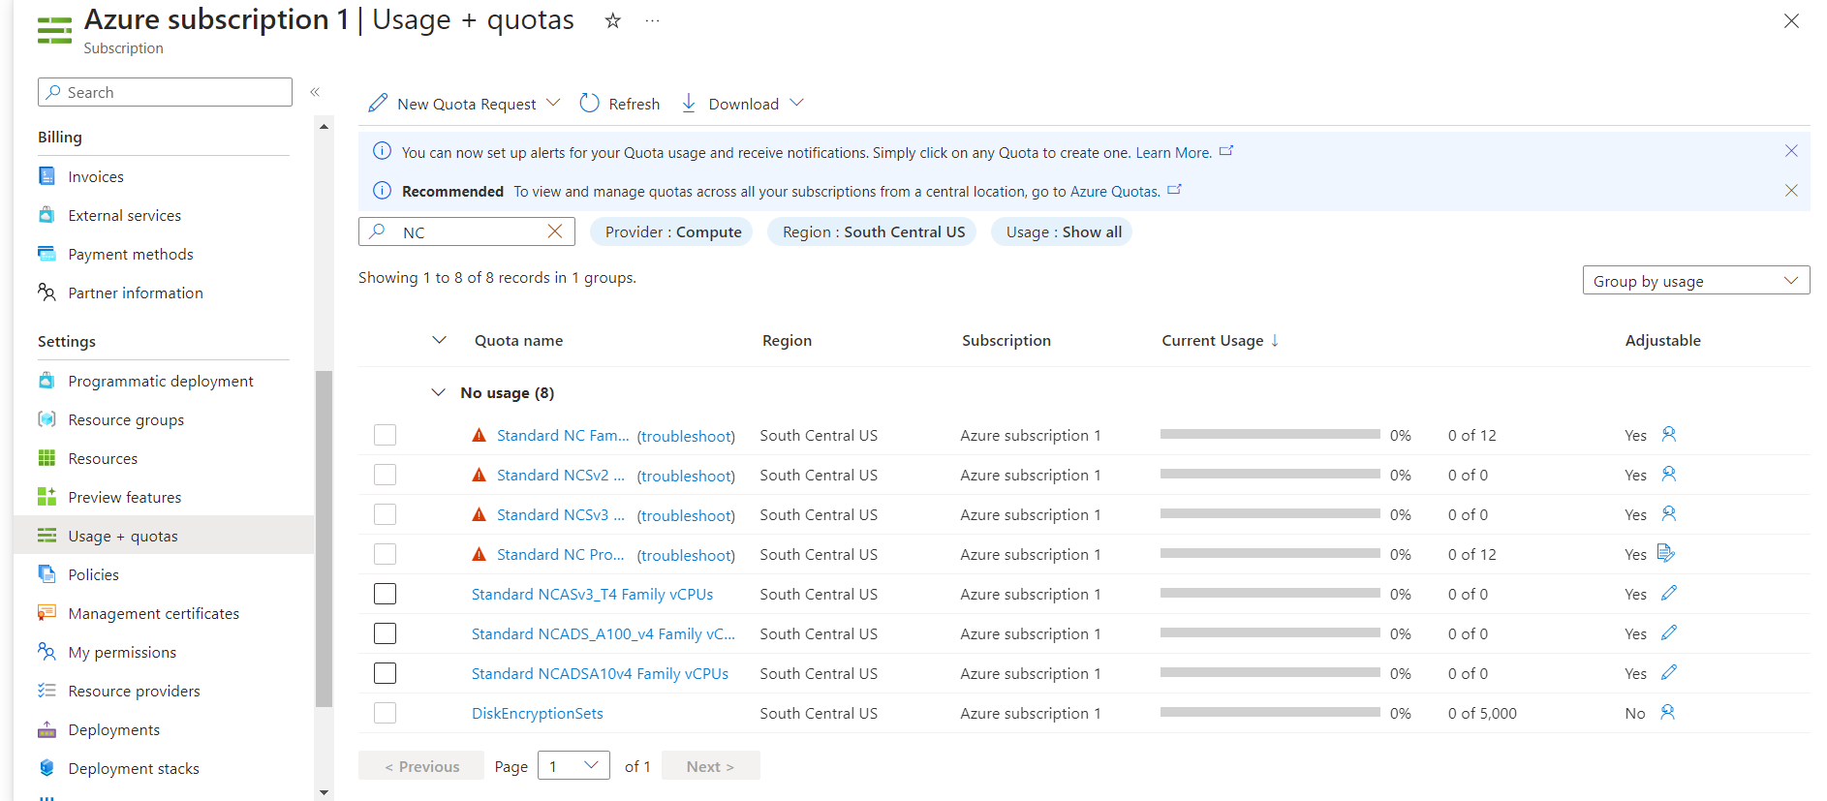Collapse the sidebar with double chevron
The image size is (1827, 801).
coord(315,92)
